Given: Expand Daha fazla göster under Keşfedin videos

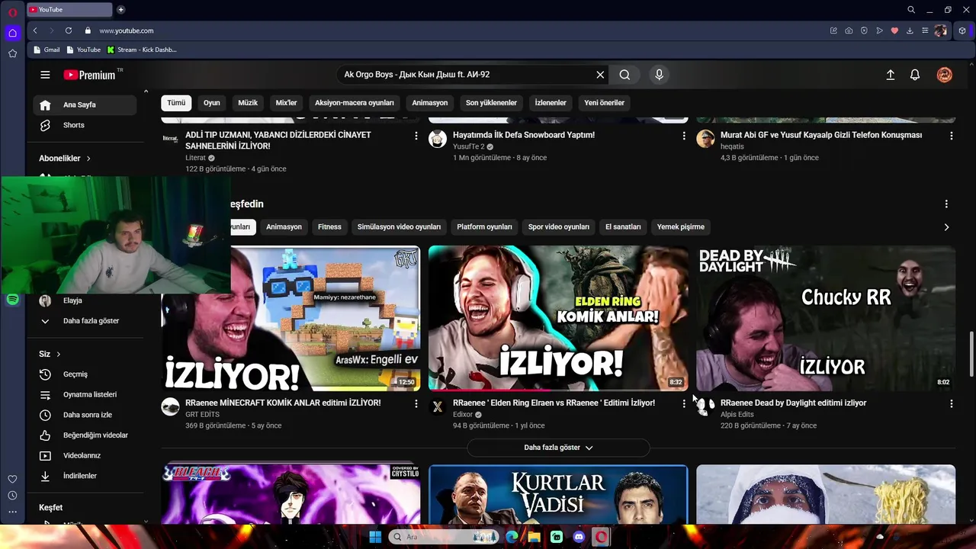Looking at the screenshot, I should coord(558,448).
